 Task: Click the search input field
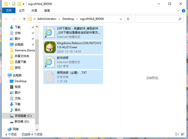point(157,19)
